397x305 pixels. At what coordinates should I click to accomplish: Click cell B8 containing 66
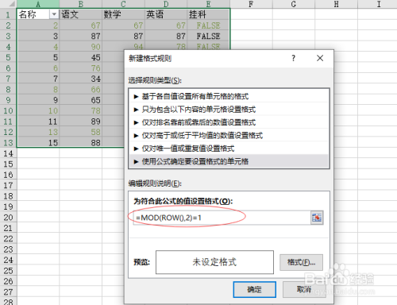[81, 89]
